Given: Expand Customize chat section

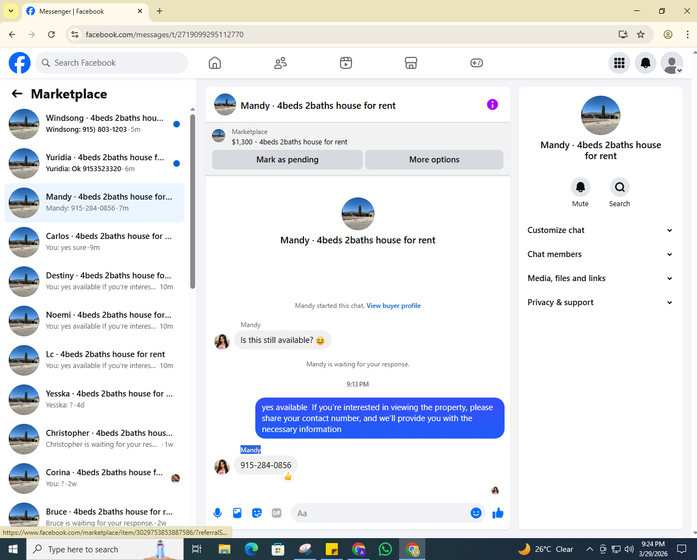Looking at the screenshot, I should [600, 230].
